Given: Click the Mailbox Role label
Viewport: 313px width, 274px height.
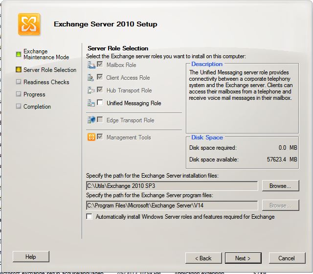Looking at the screenshot, I should point(121,65).
